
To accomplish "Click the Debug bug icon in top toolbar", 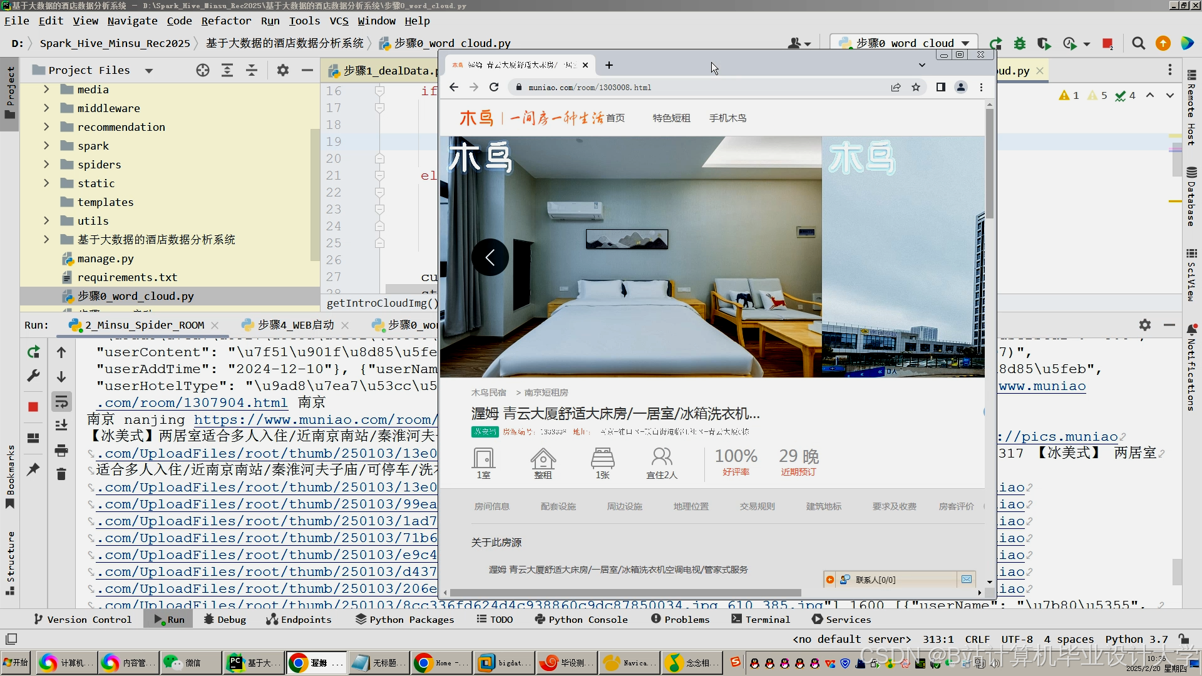I will 1020,43.
